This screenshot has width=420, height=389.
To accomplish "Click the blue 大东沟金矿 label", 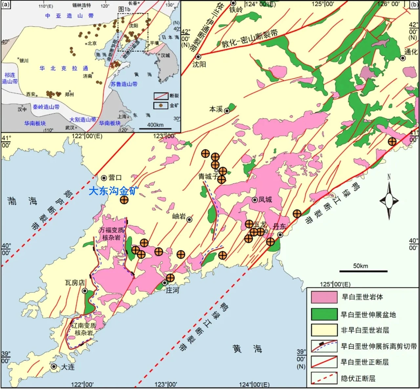I will click(x=114, y=191).
